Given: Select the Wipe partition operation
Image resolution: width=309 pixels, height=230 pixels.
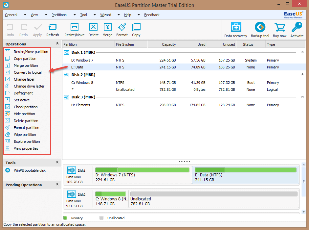Looking at the screenshot, I should pos(20,135).
